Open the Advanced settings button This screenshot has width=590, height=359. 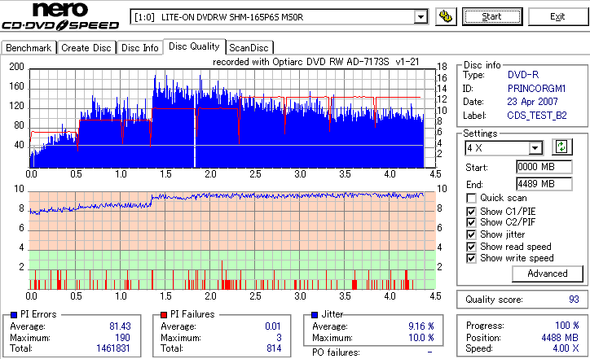click(x=548, y=274)
